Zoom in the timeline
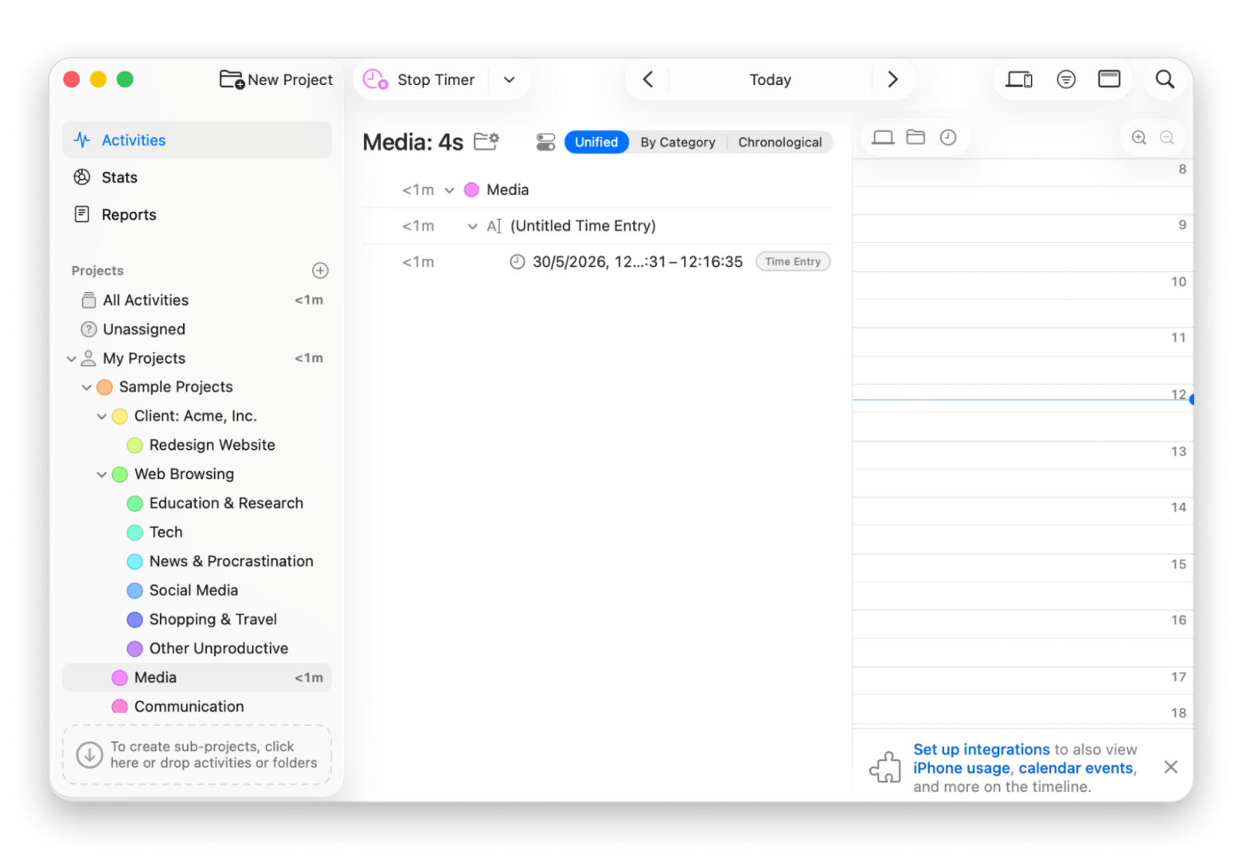 coord(1138,138)
